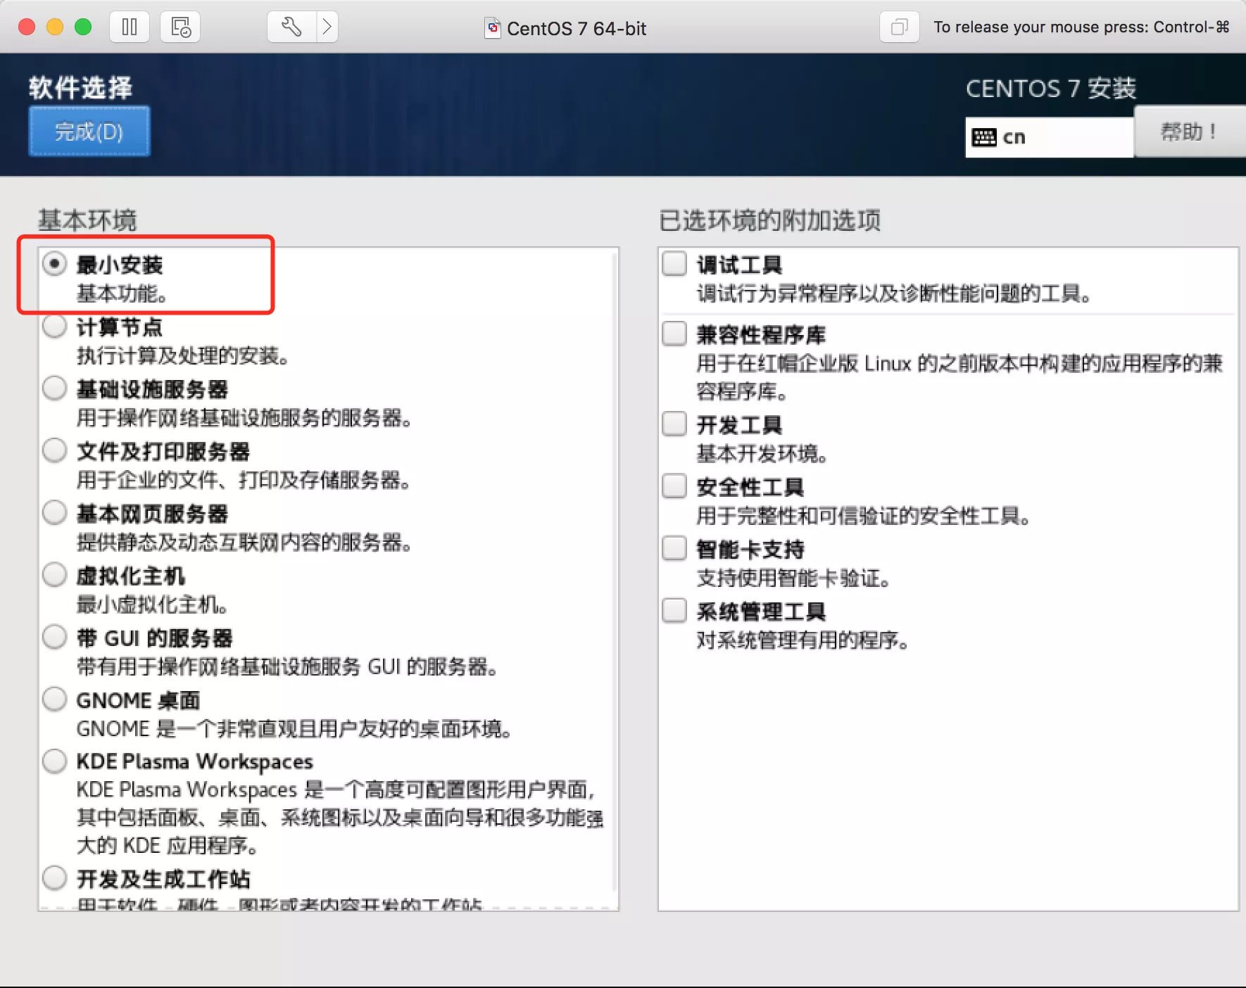Click the text 支持使用智能卡验证。
Image resolution: width=1246 pixels, height=988 pixels.
click(x=794, y=578)
